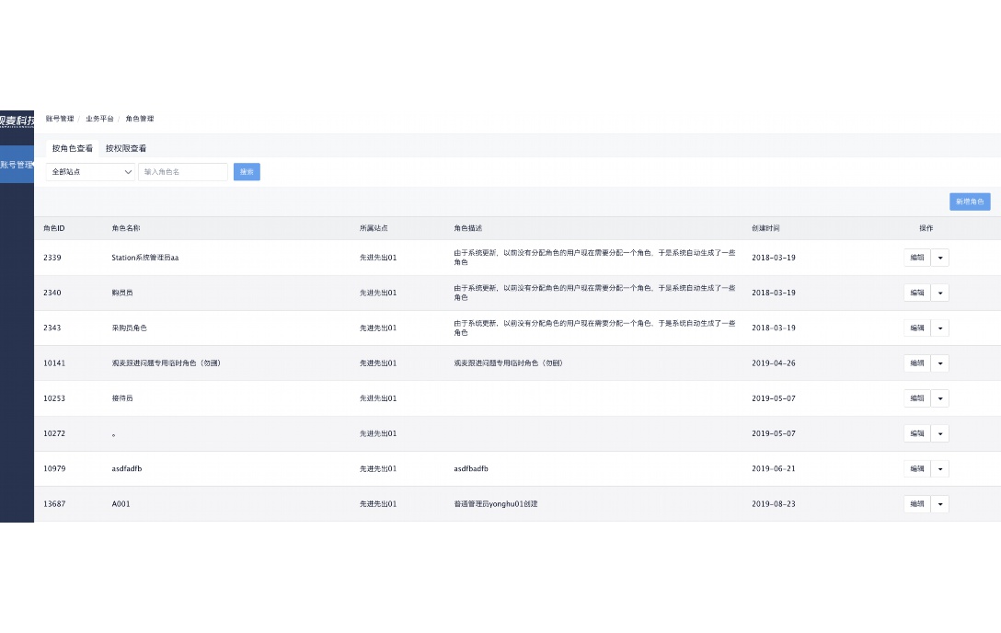Click 编辑 for the asdfadfb role

[916, 468]
